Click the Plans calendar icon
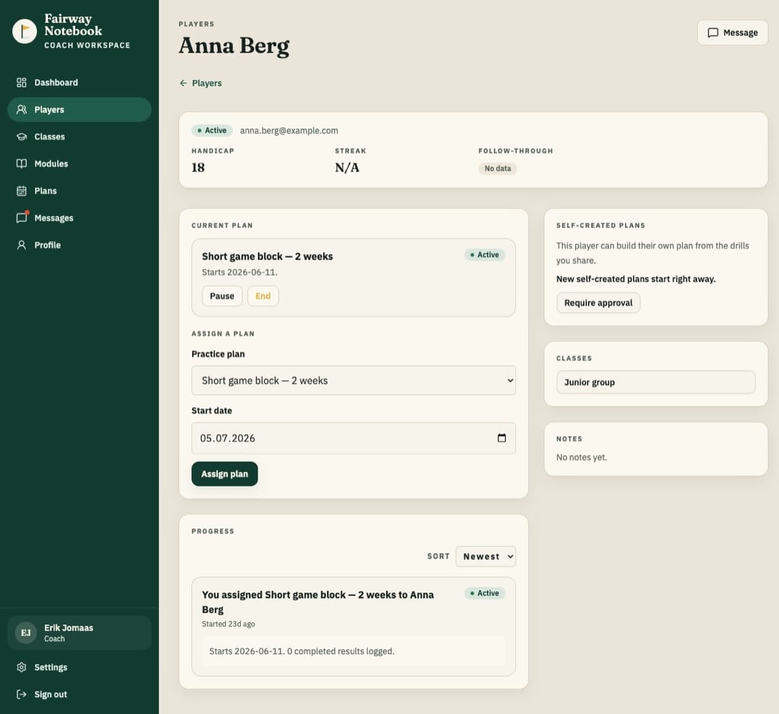Screen dimensions: 779x714 pos(21,191)
